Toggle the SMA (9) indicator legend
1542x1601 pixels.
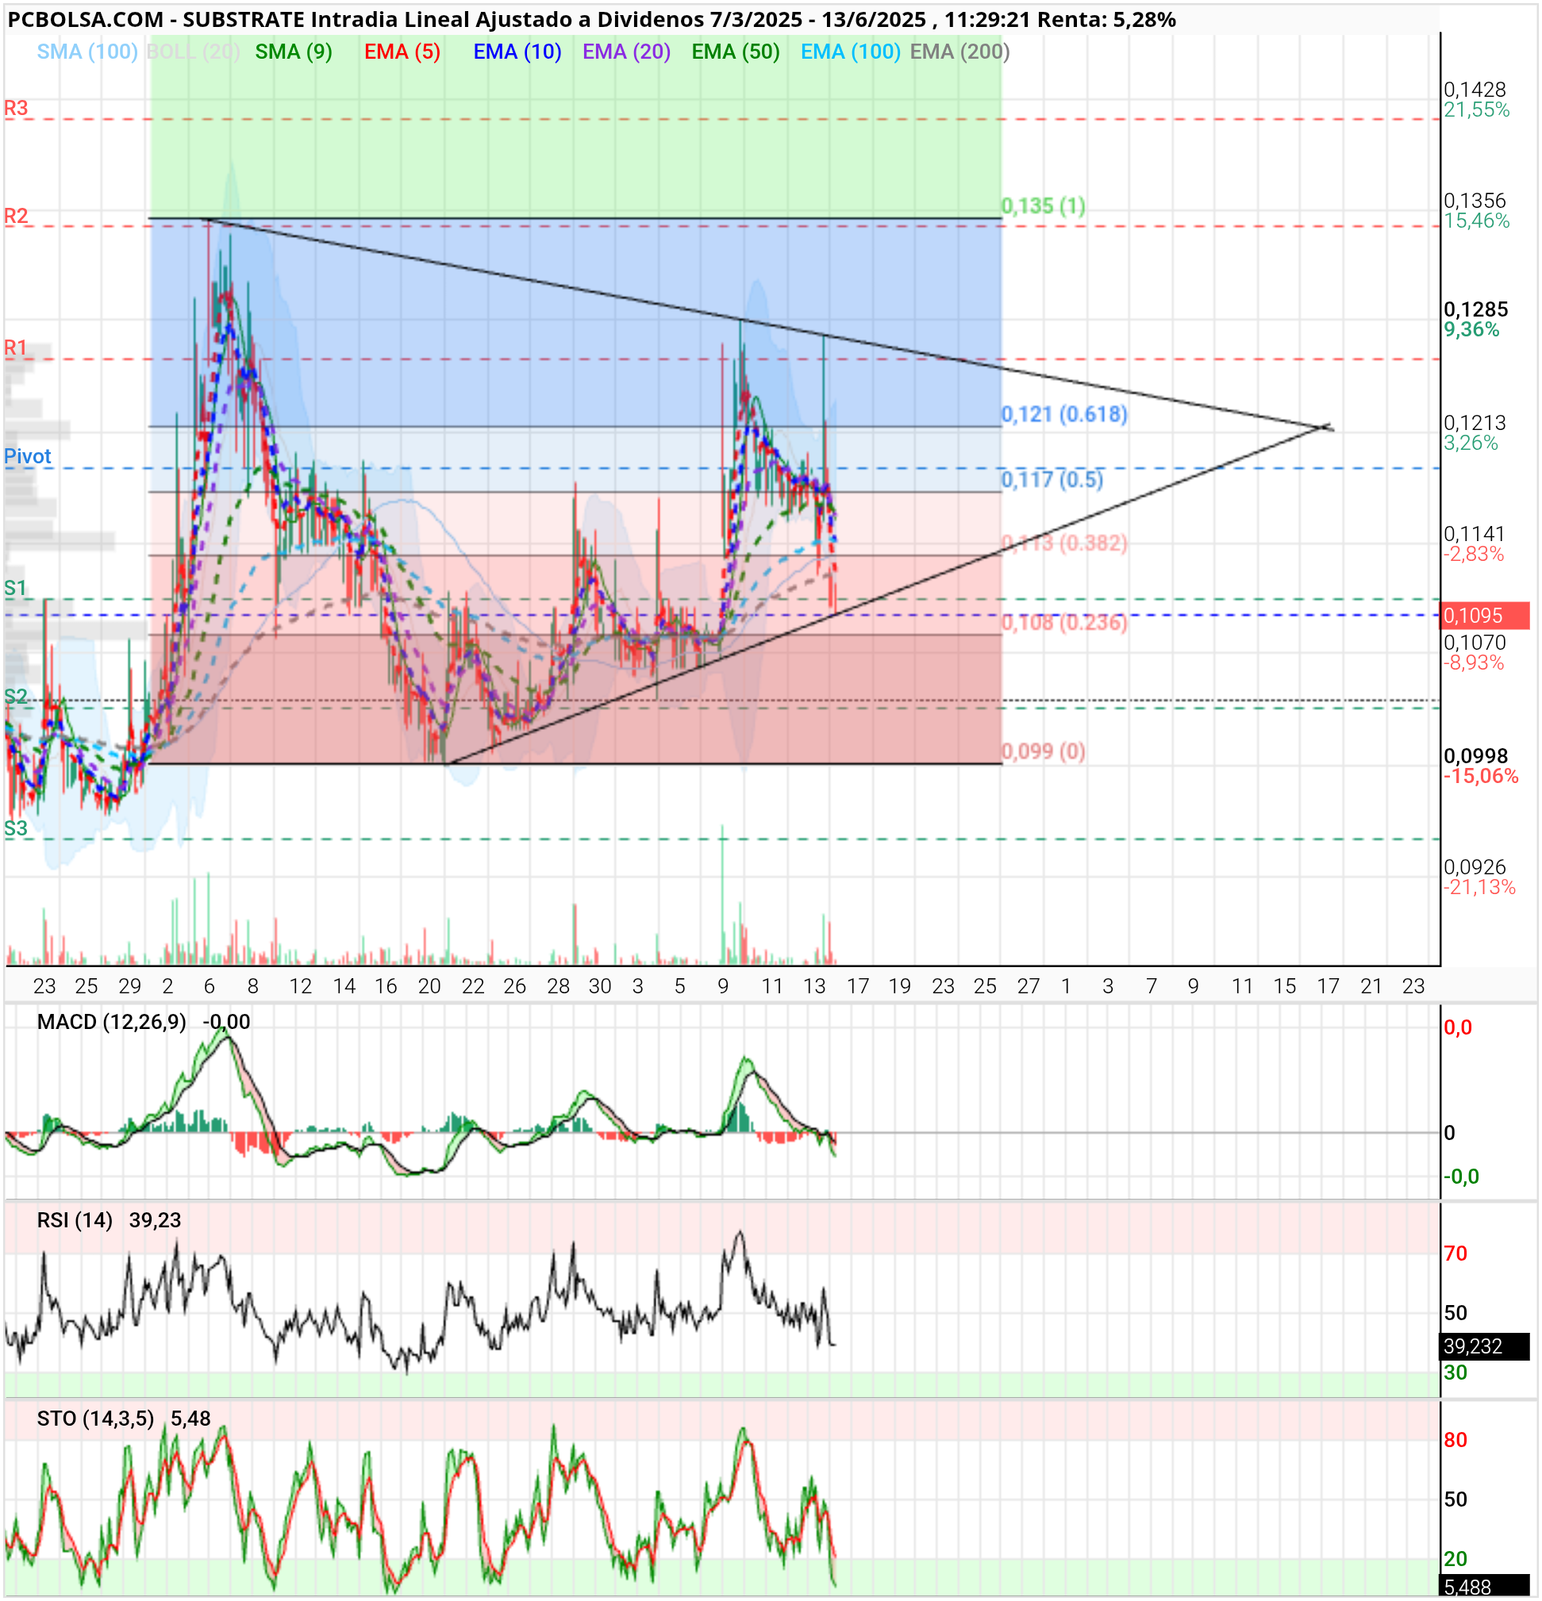click(x=294, y=52)
